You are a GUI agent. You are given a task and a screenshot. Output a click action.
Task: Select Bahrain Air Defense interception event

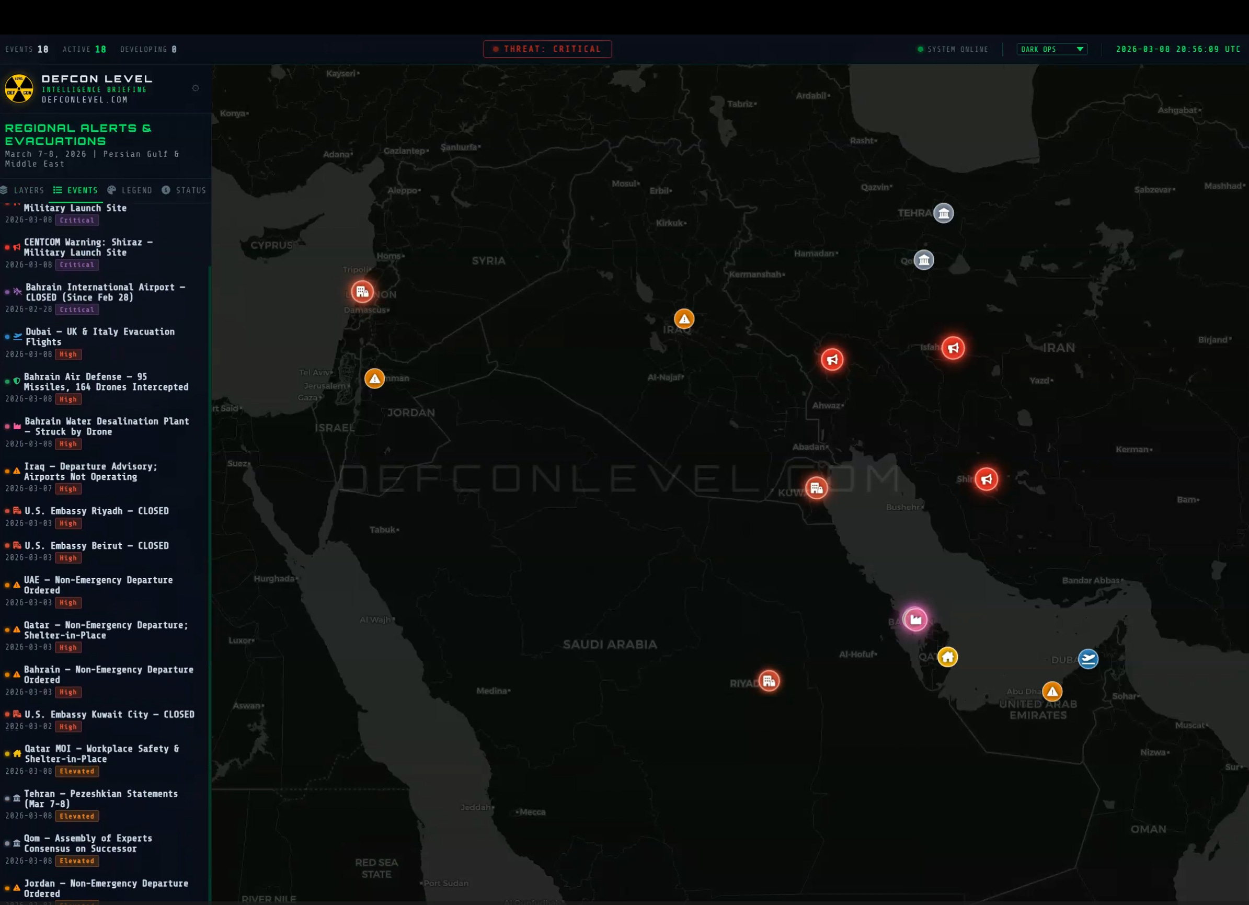(x=106, y=382)
